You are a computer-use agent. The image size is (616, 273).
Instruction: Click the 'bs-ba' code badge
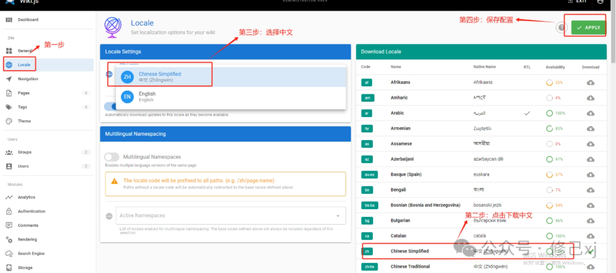click(371, 205)
